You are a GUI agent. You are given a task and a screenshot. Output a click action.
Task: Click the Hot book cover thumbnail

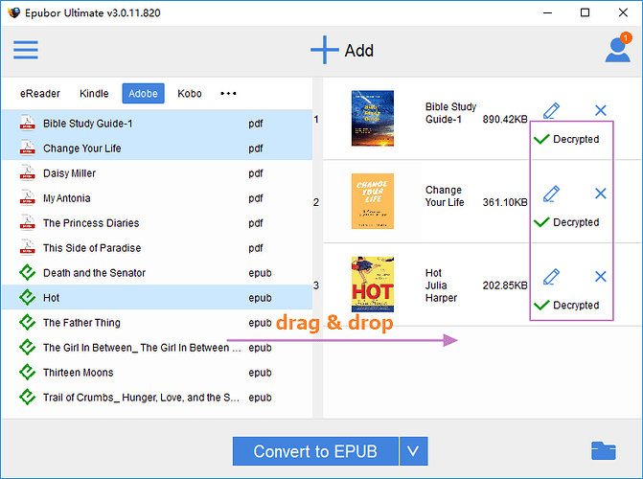click(373, 285)
